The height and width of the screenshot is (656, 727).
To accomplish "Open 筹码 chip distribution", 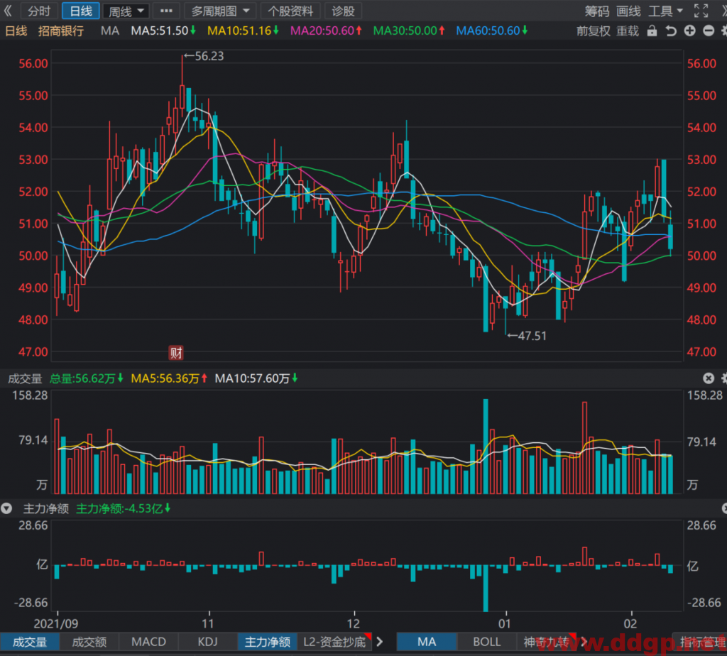I will 596,11.
